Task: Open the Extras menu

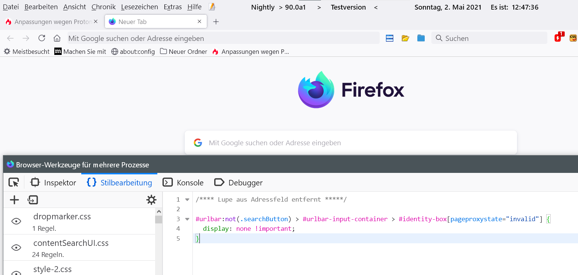Action: (172, 7)
